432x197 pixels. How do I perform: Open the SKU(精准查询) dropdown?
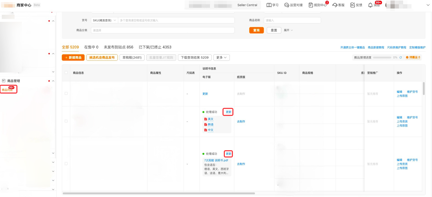pos(104,20)
